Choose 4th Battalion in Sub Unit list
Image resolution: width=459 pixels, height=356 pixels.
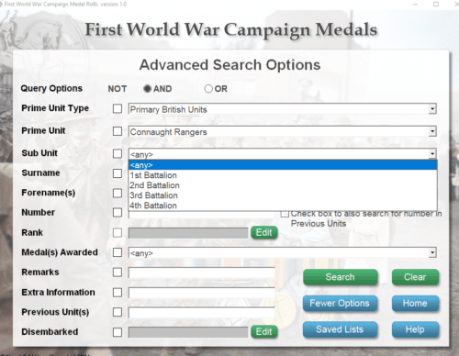283,206
